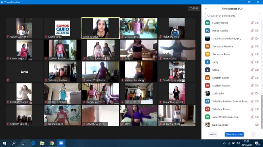Viewport: 263px width, 147px height.
Task: Click Sofi Mullo's video camera icon
Action: (x=257, y=94)
